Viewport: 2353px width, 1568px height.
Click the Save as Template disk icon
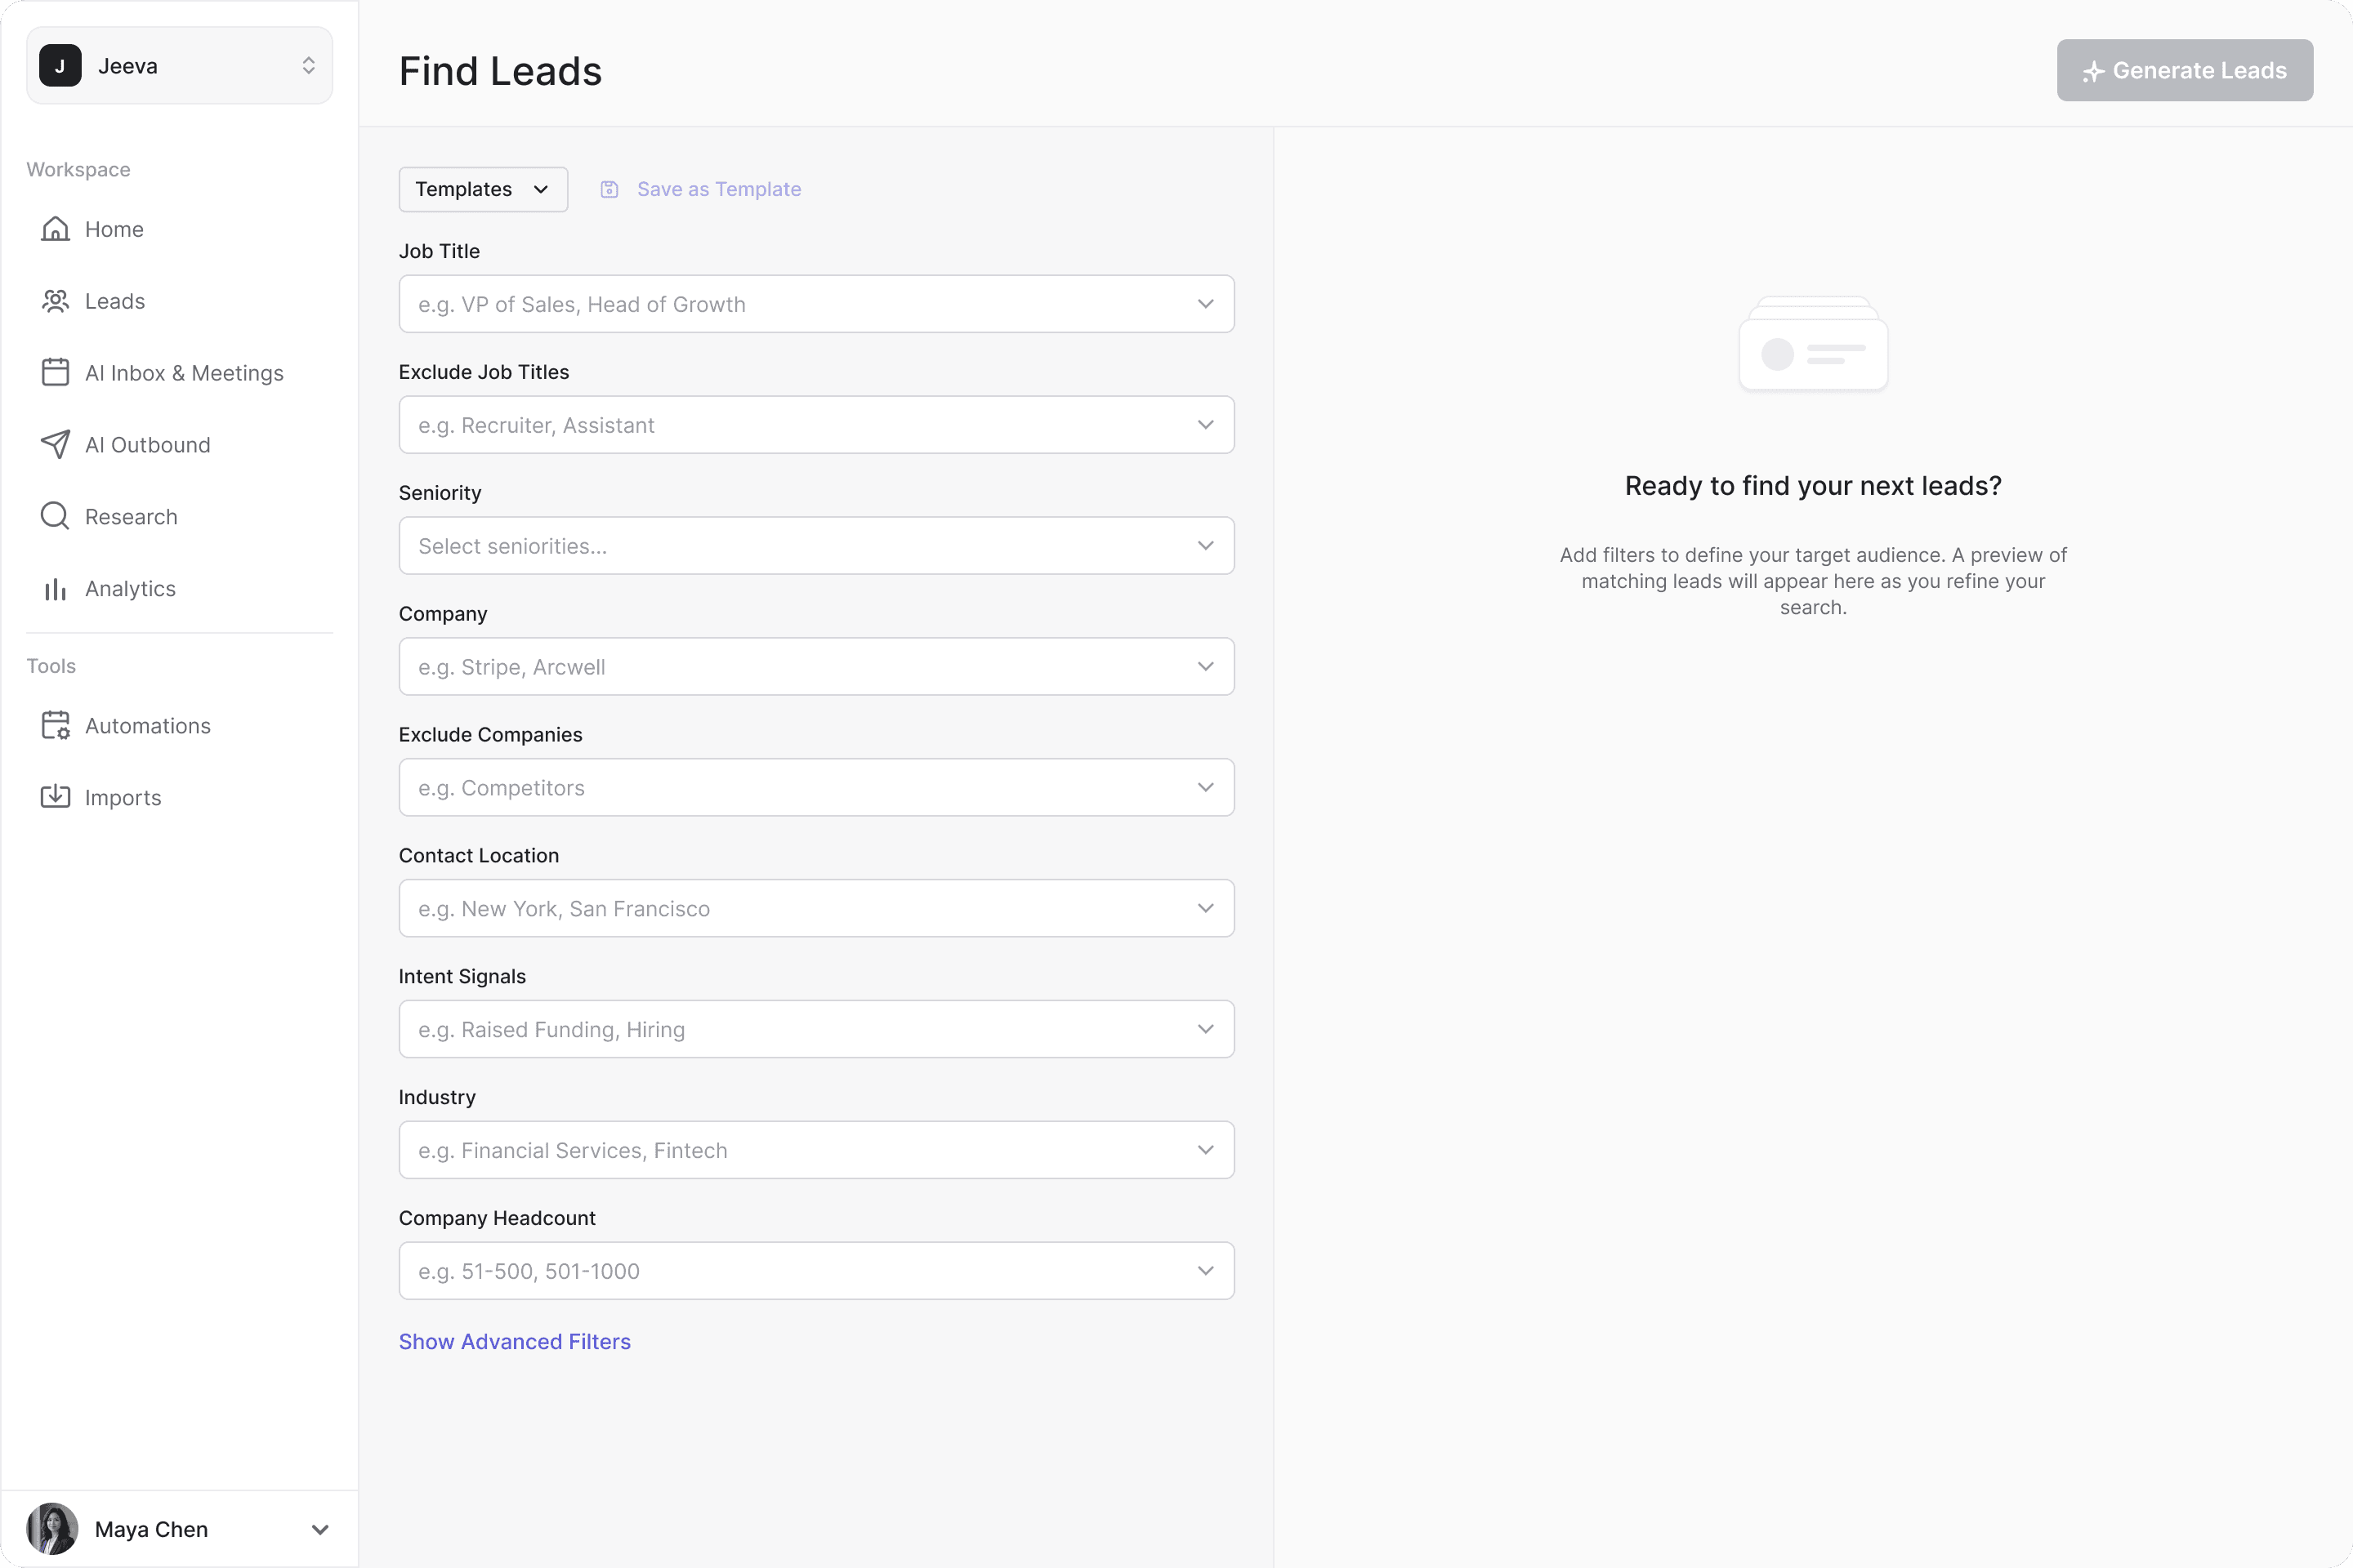coord(609,189)
